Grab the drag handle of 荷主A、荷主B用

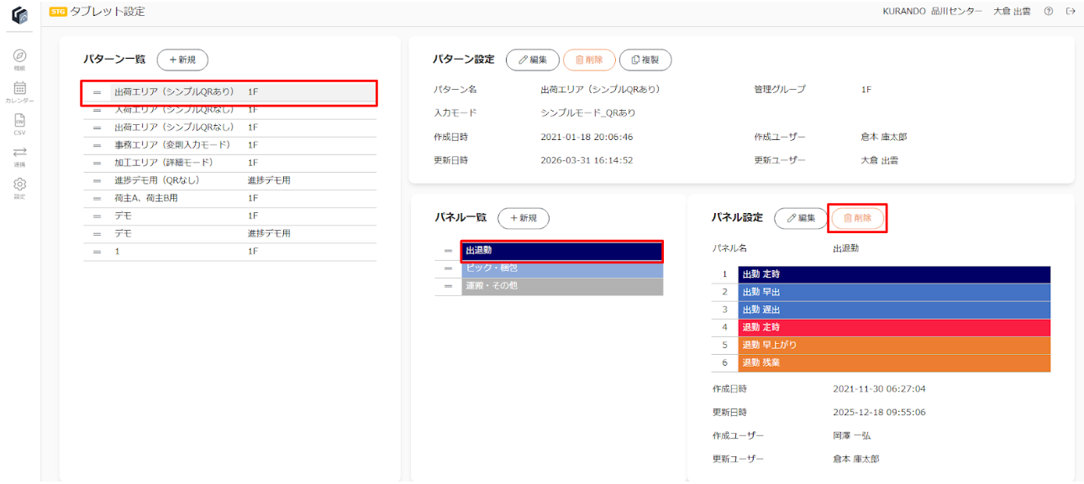pyautogui.click(x=97, y=198)
